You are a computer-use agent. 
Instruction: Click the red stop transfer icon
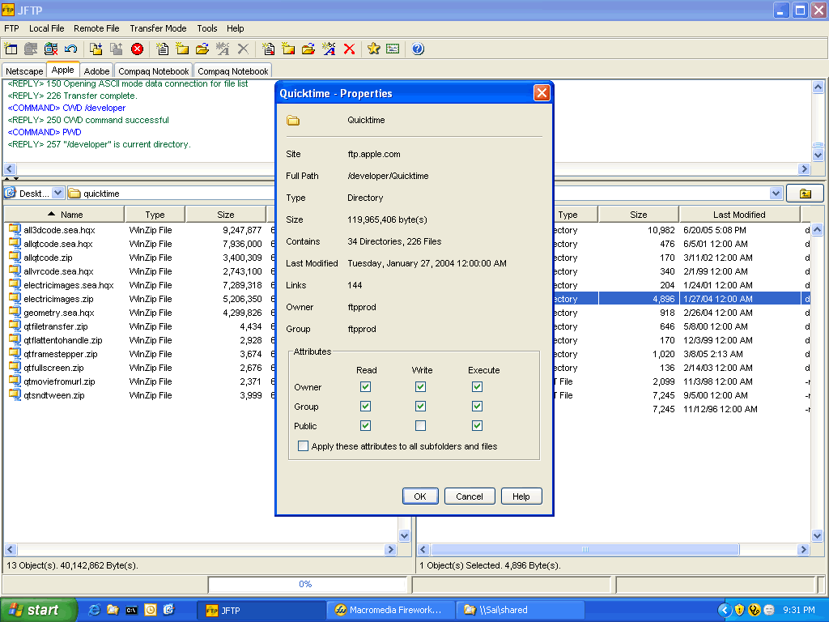point(137,49)
